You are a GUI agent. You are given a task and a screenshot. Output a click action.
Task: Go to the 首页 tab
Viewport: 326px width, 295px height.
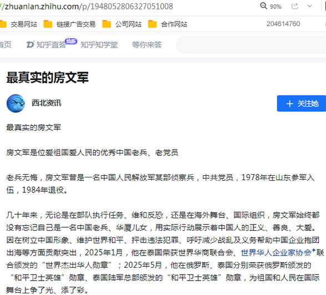[6, 45]
